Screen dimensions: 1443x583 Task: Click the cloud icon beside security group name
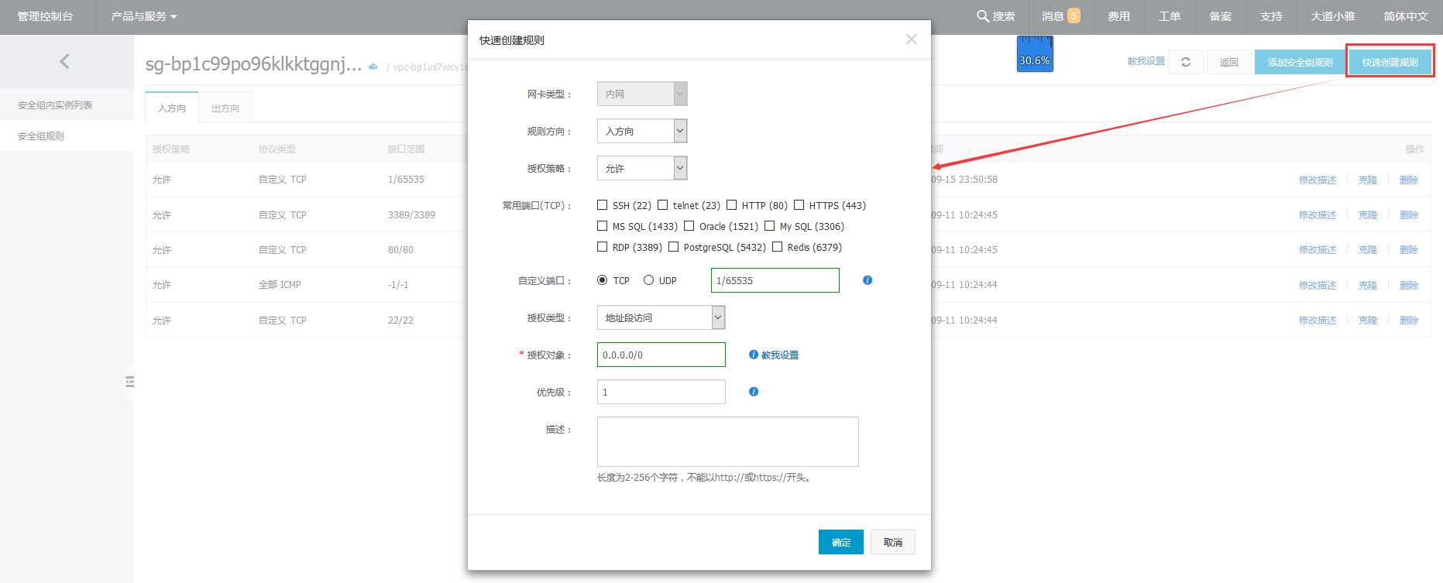pyautogui.click(x=373, y=67)
